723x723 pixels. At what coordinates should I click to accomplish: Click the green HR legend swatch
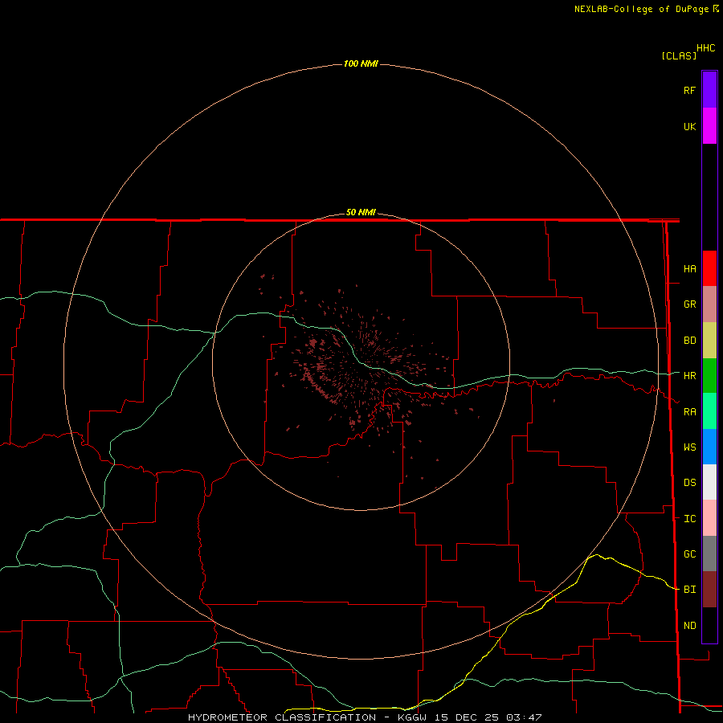point(709,376)
